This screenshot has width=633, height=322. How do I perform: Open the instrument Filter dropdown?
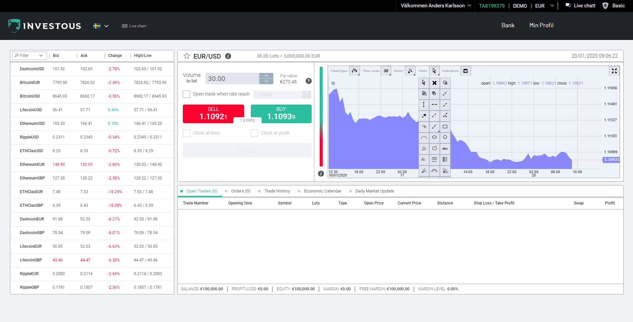(29, 56)
